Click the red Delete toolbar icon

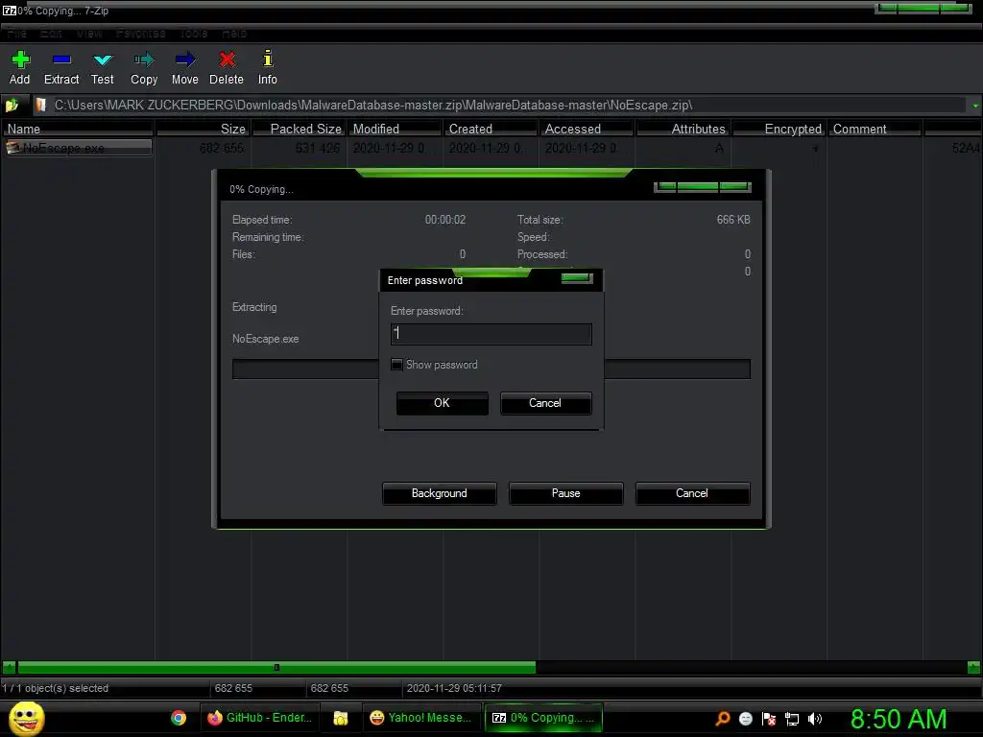(x=227, y=59)
